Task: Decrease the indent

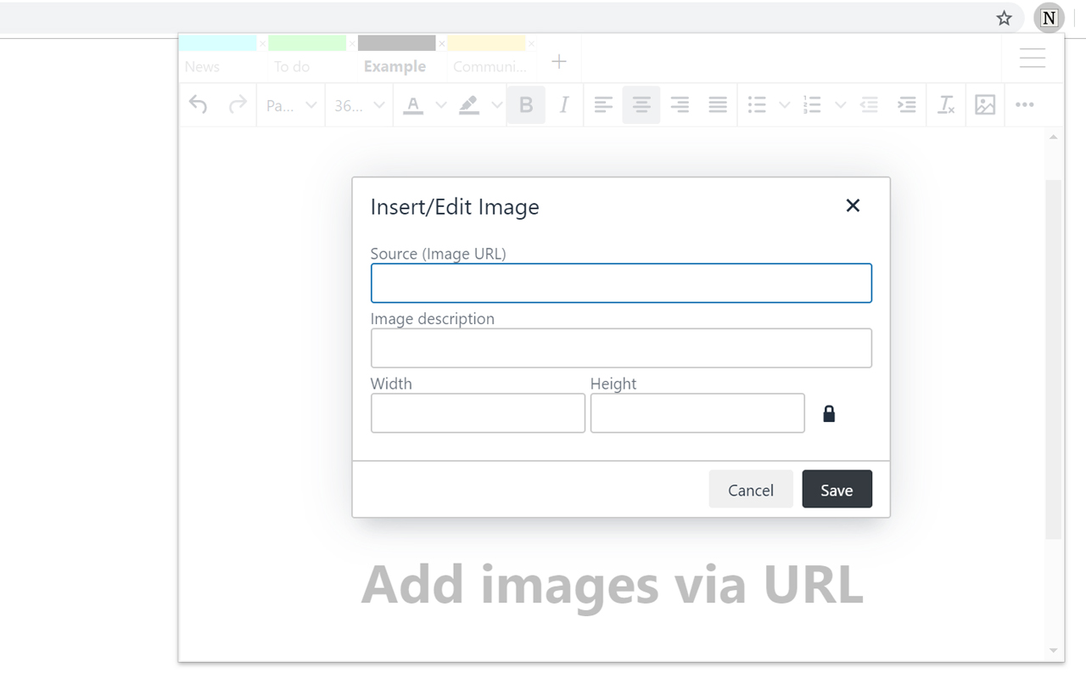Action: pos(869,105)
